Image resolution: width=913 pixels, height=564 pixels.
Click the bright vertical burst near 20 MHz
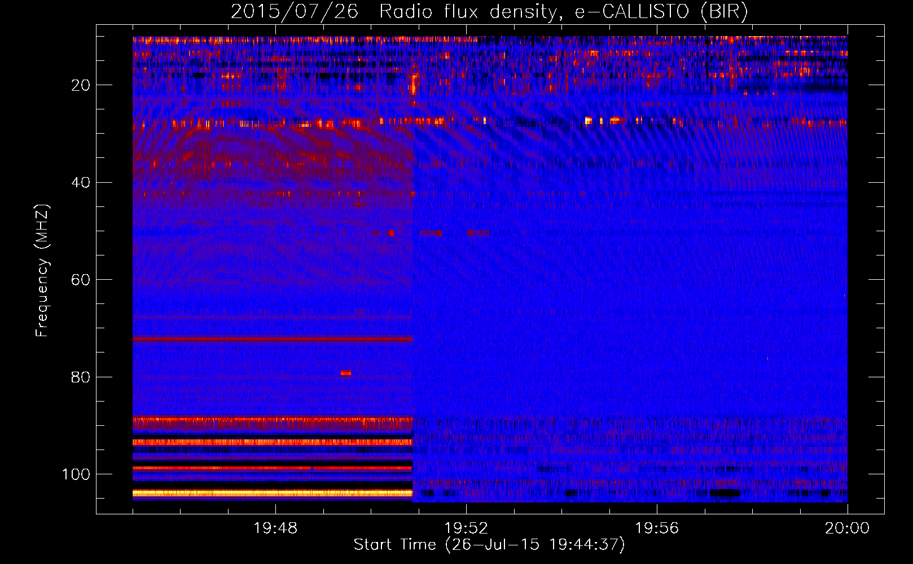(x=414, y=85)
